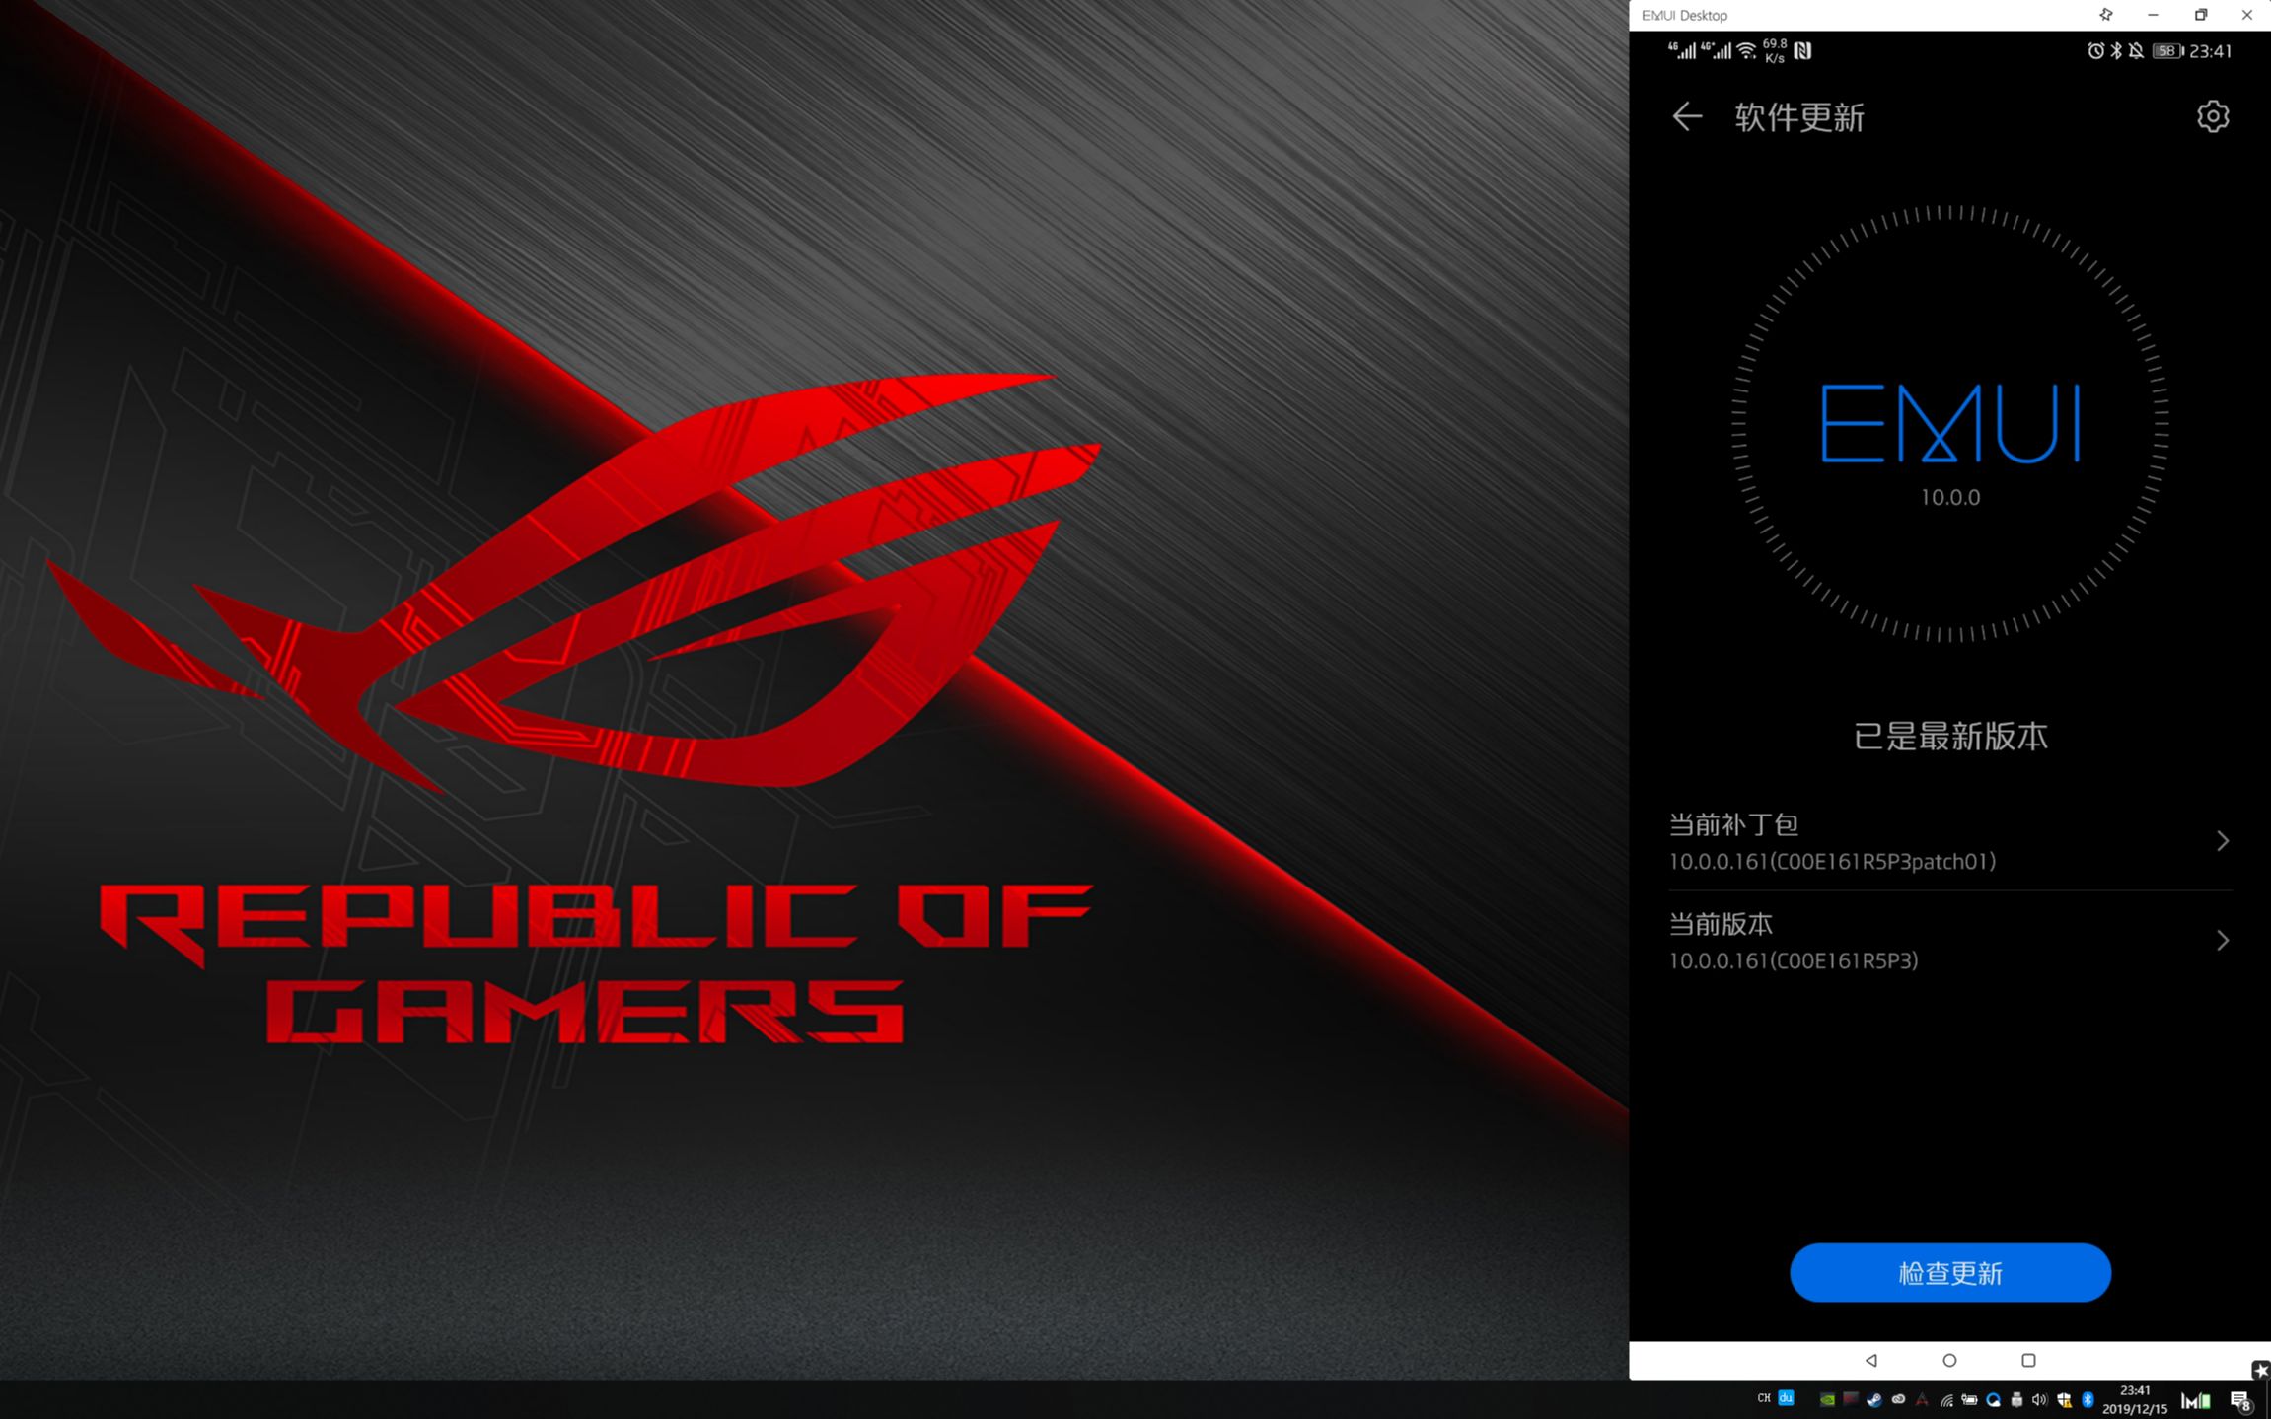Tap the Android back triangle navigation button
This screenshot has width=2271, height=1419.
pos(1871,1360)
